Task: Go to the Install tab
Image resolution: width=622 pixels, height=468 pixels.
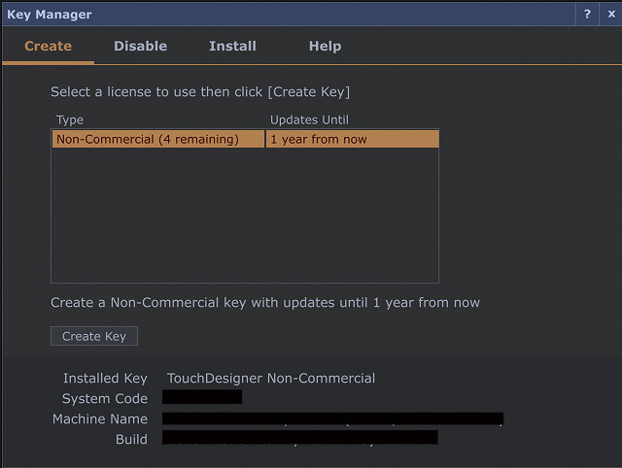Action: click(232, 46)
